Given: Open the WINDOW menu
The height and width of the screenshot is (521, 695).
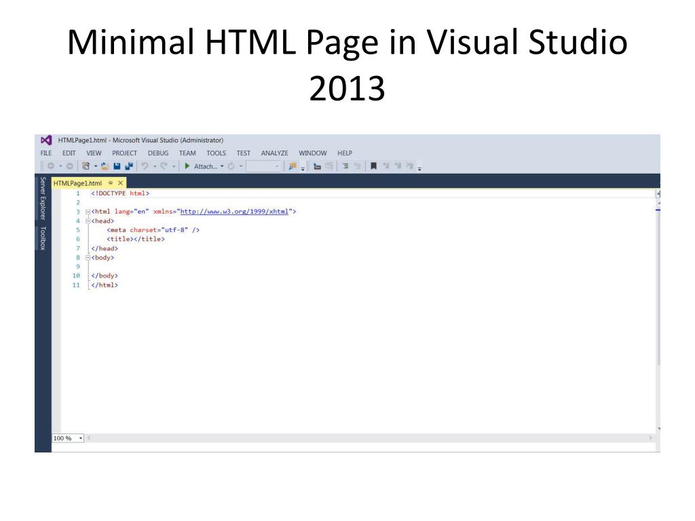Looking at the screenshot, I should point(312,153).
